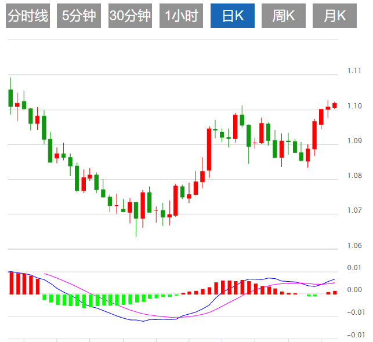Click the 1.10 price axis label
The image size is (373, 342).
point(354,105)
